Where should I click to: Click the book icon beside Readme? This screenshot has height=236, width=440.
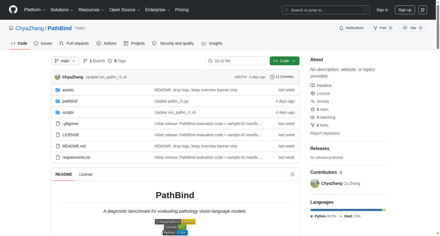tap(313, 86)
